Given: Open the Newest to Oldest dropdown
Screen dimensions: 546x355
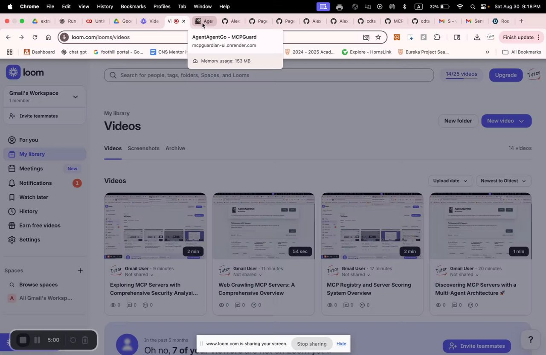Looking at the screenshot, I should coord(504,181).
